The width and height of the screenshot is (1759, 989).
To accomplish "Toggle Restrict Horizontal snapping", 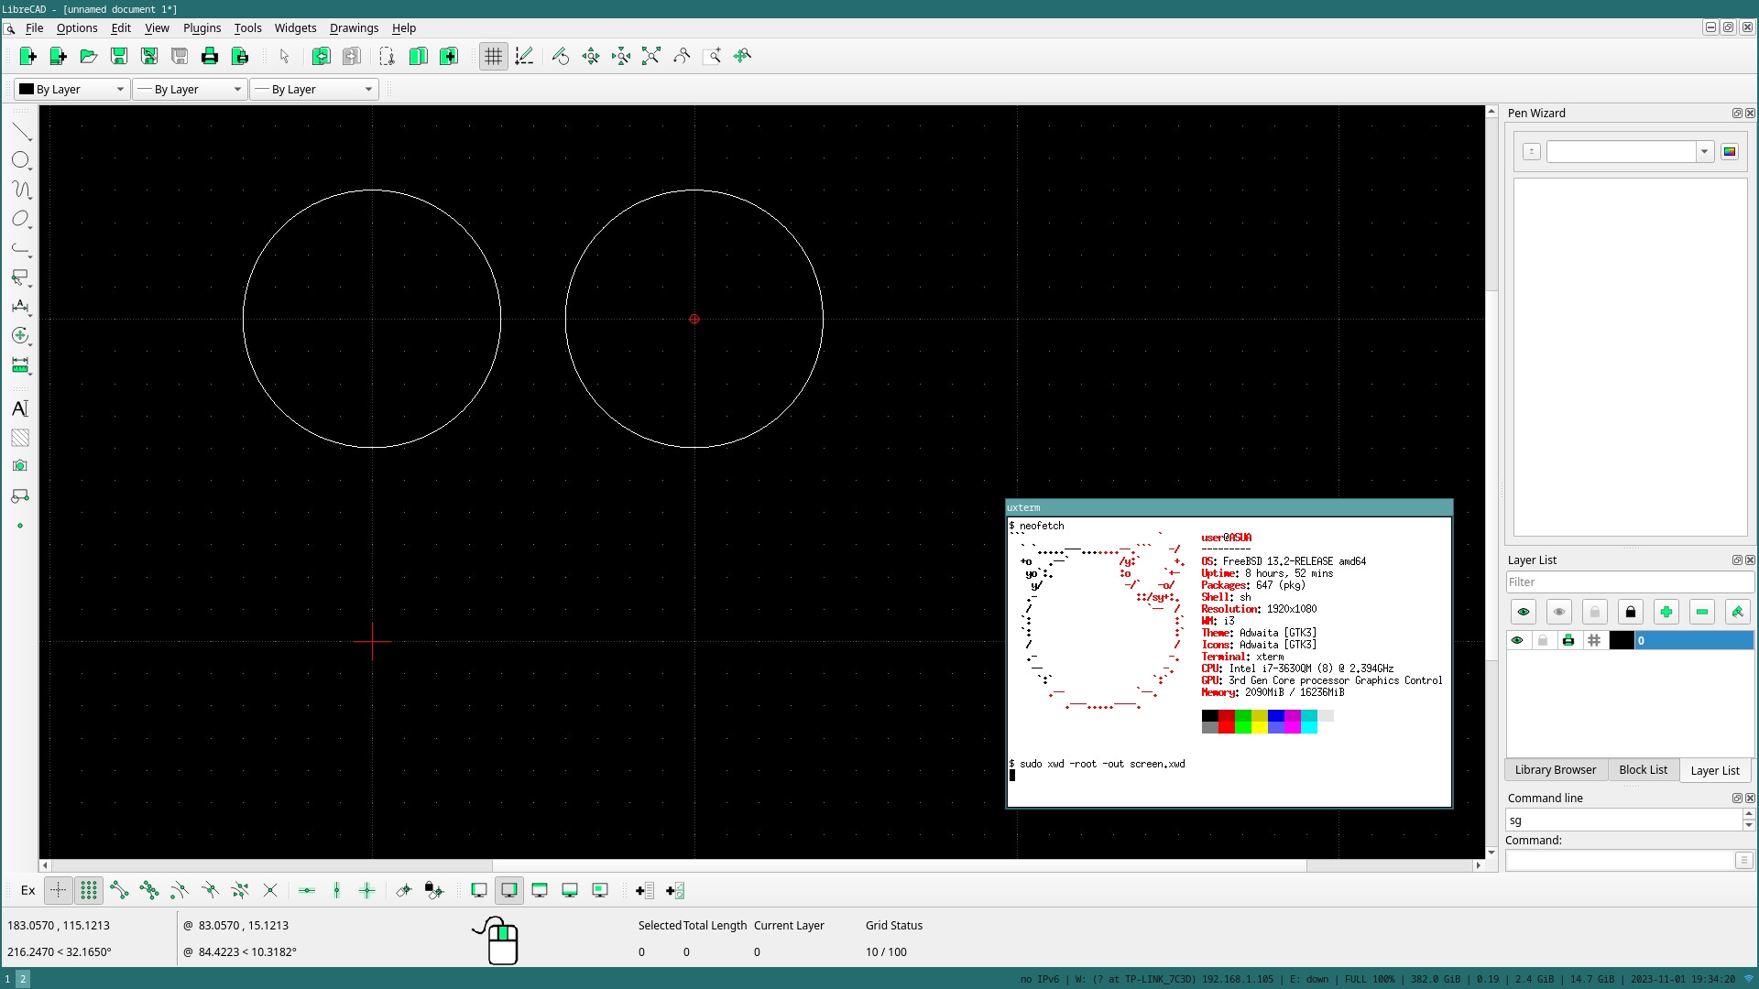I will 307,890.
